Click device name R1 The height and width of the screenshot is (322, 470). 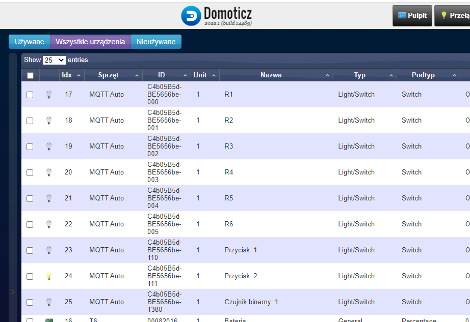point(229,95)
